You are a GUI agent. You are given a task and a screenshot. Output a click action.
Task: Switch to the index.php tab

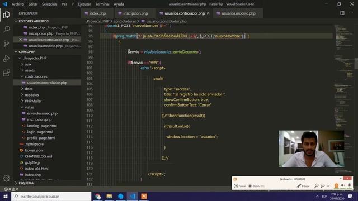[x=97, y=13]
